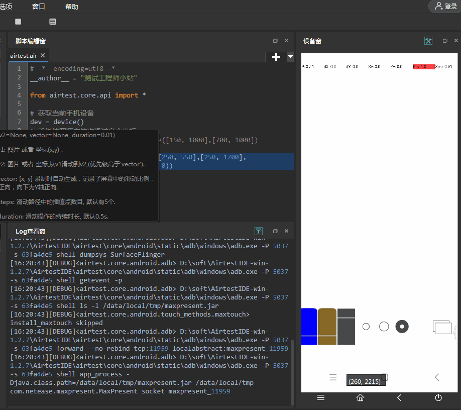This screenshot has width=461, height=410.
Task: Select the filled dark circle on phone screen
Action: point(402,327)
